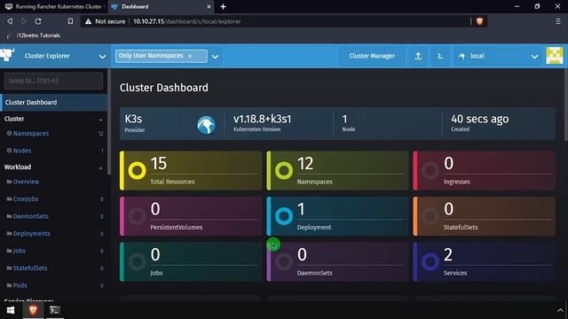This screenshot has height=319, width=568.
Task: Click the sidebar vertical scrollbar
Action: tap(108, 123)
